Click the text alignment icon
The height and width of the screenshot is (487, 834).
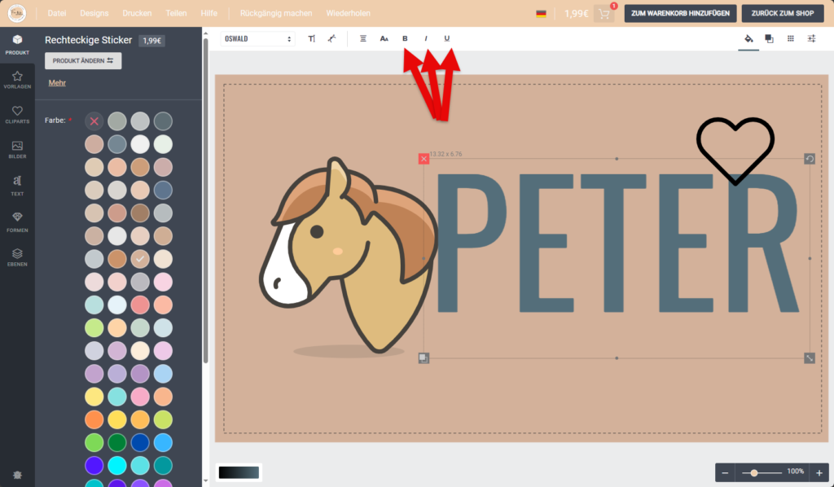pyautogui.click(x=363, y=39)
